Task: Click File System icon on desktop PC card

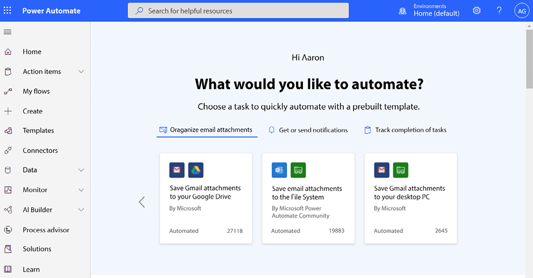Action: (401, 170)
